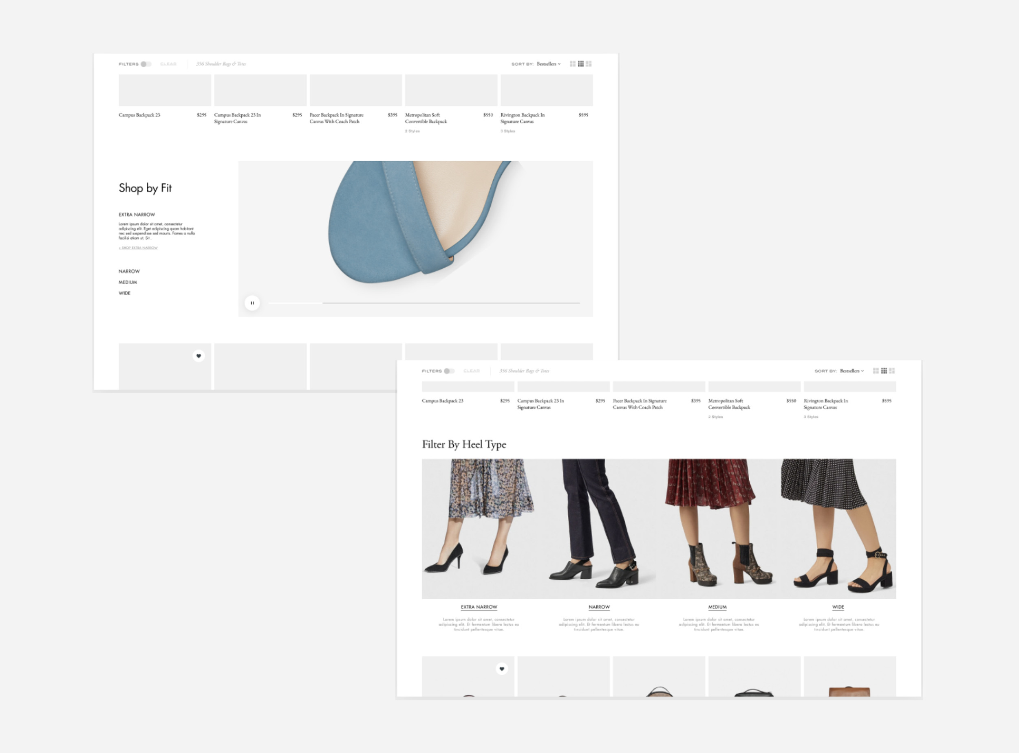
Task: Switch upper page to two-column grid view
Action: click(x=572, y=64)
